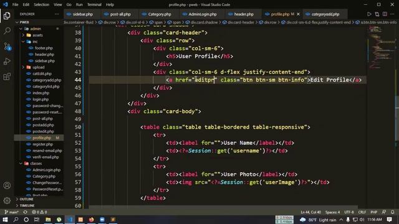This screenshot has height=224, width=399.
Task: Click the Ln 44, Col 40 status
Action: click(x=310, y=212)
